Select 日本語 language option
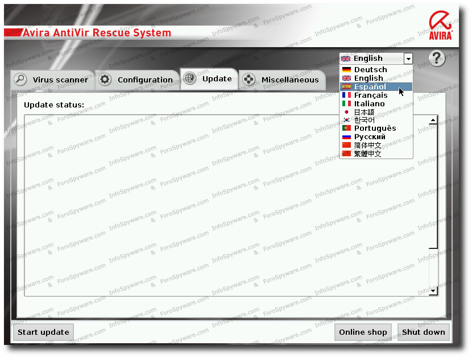472x358 pixels. (376, 112)
